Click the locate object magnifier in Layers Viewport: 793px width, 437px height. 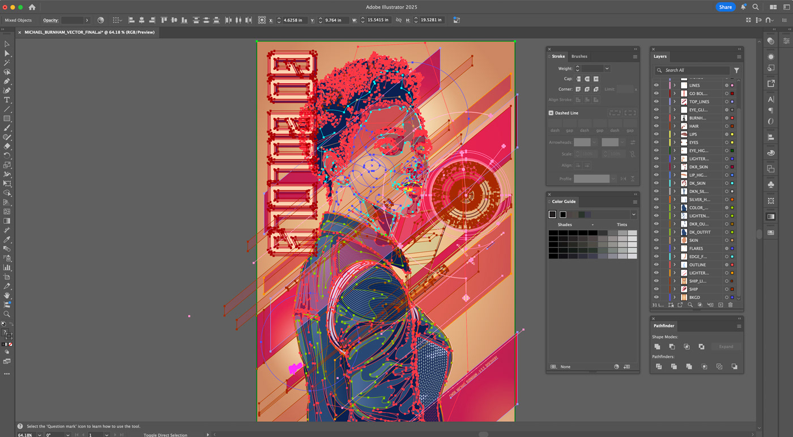pyautogui.click(x=690, y=305)
